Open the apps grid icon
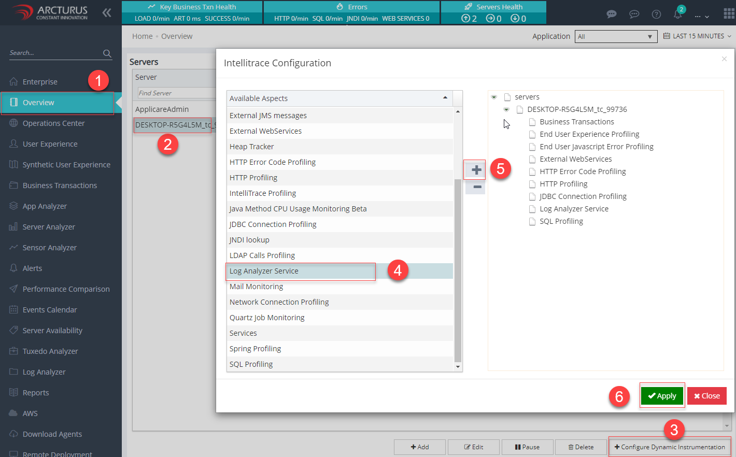This screenshot has width=736, height=457. coord(728,13)
